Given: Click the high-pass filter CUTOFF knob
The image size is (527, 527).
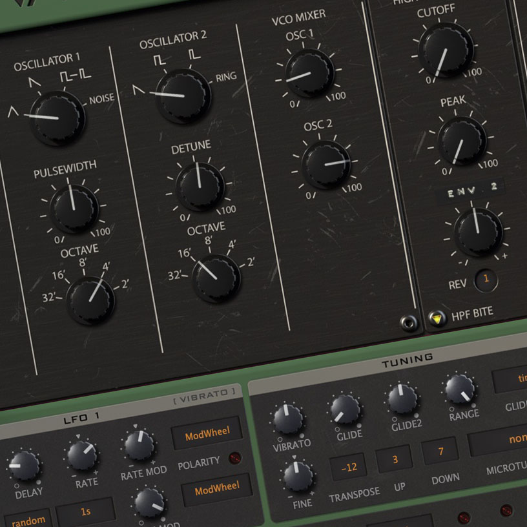Looking at the screenshot, I should coord(446,50).
